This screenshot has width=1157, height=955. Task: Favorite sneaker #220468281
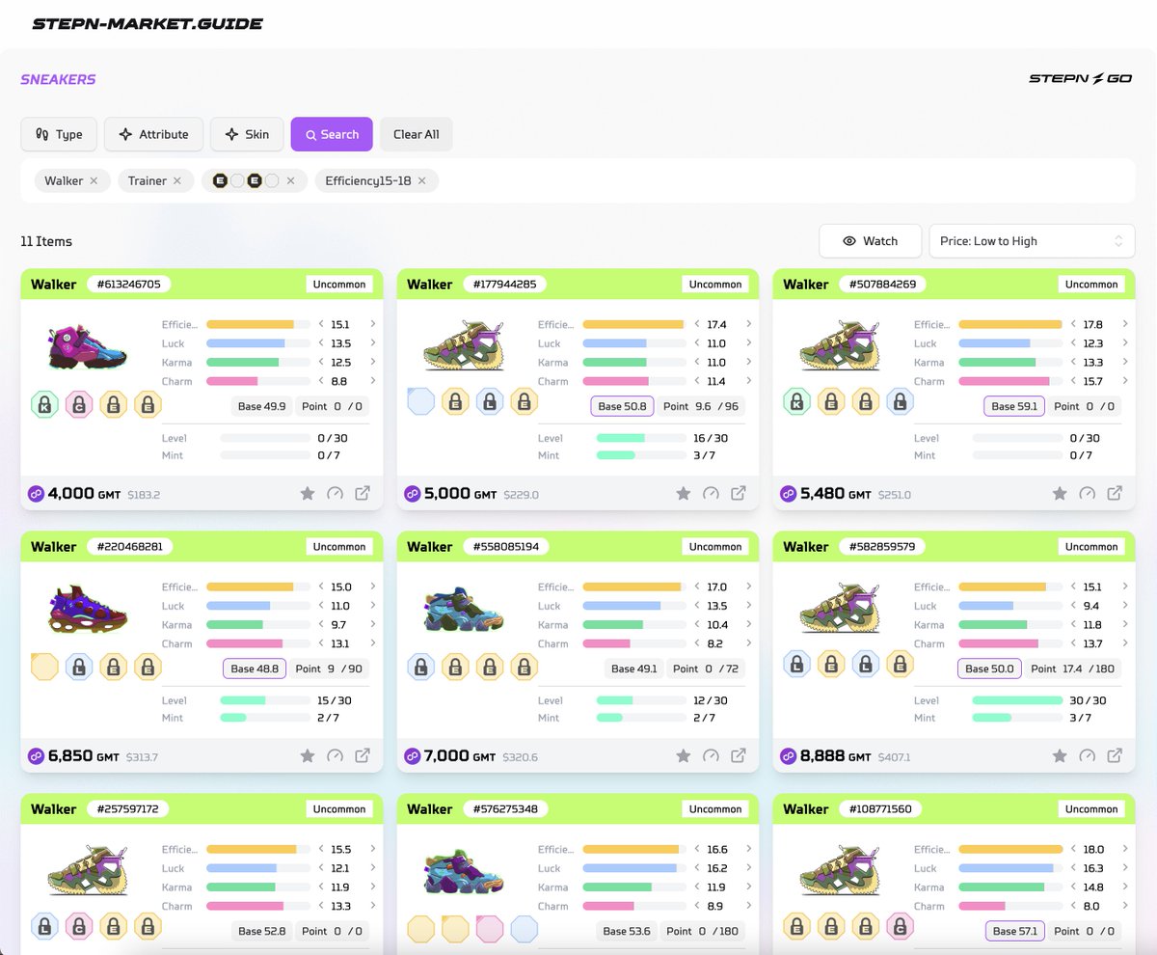click(308, 756)
